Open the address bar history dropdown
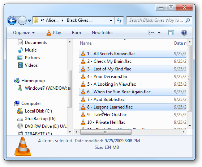Screen dimensions: 202x167 click(111, 20)
